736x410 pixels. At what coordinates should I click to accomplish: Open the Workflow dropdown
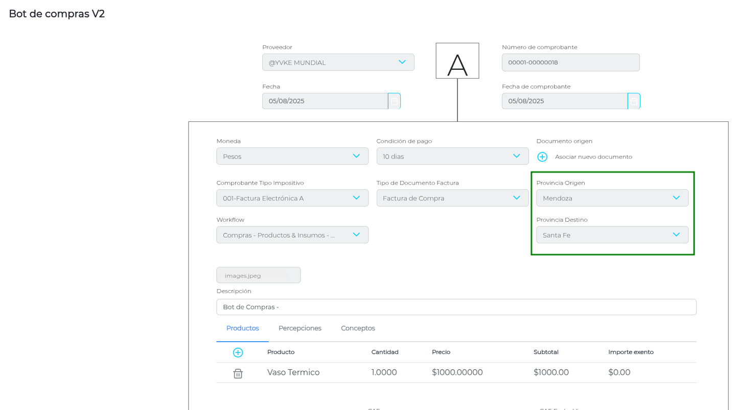point(292,235)
